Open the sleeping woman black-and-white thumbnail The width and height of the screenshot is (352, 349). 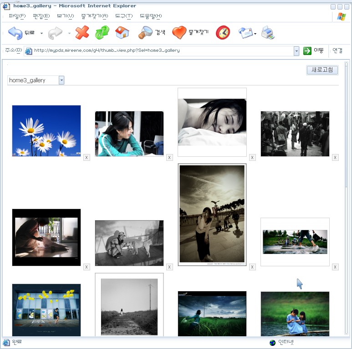(x=212, y=122)
